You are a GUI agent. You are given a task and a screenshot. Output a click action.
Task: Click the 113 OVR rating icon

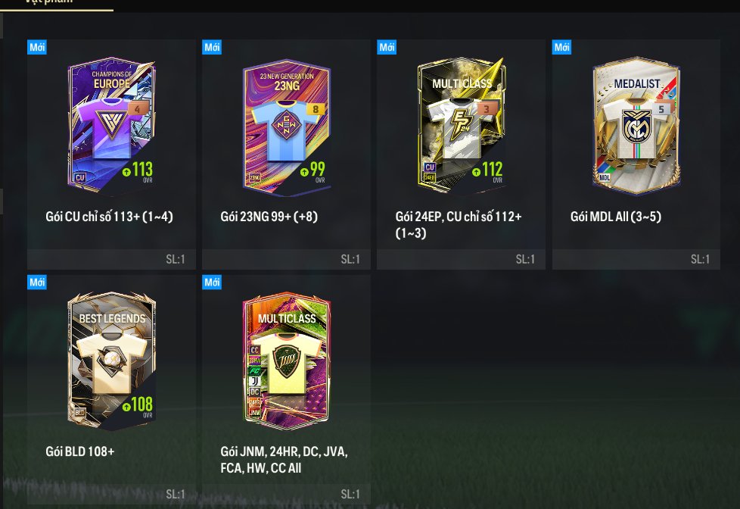pos(138,170)
